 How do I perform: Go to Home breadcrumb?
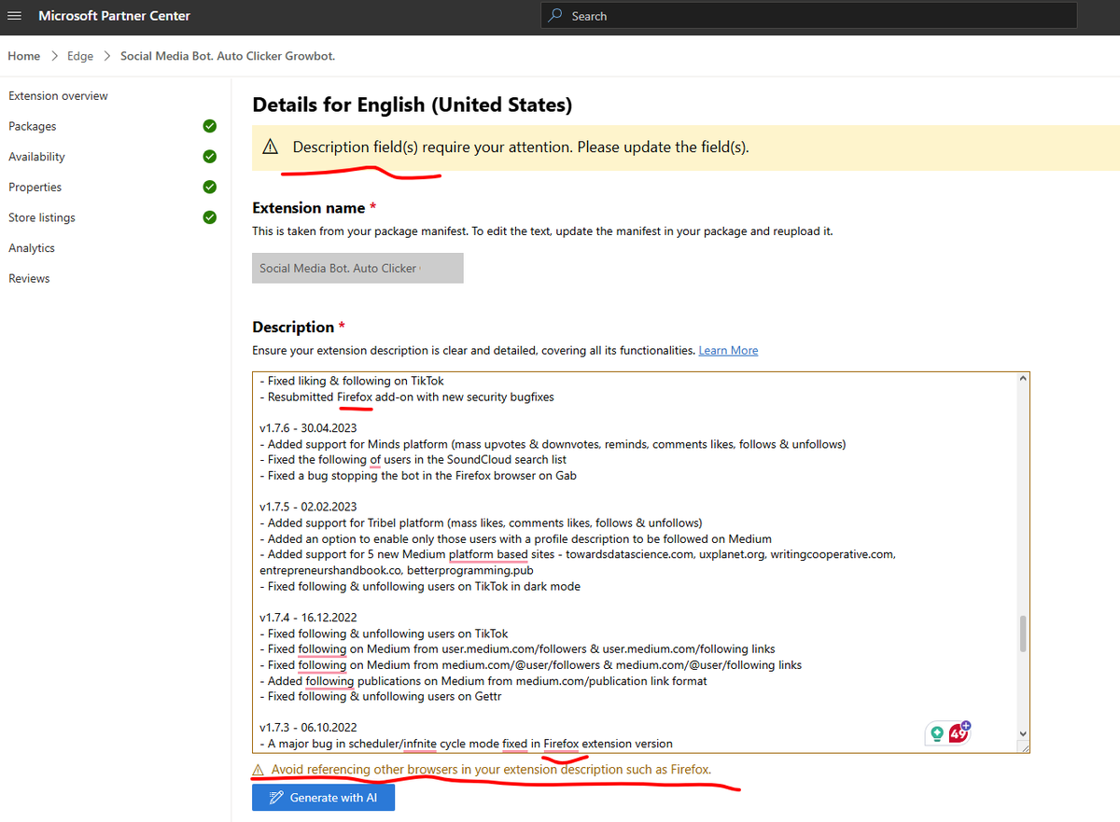click(24, 56)
